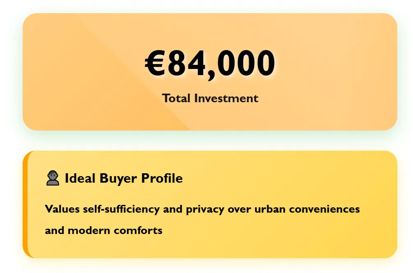Click the person icon beside Ideal Buyer Profile
Image resolution: width=413 pixels, height=273 pixels.
(53, 179)
